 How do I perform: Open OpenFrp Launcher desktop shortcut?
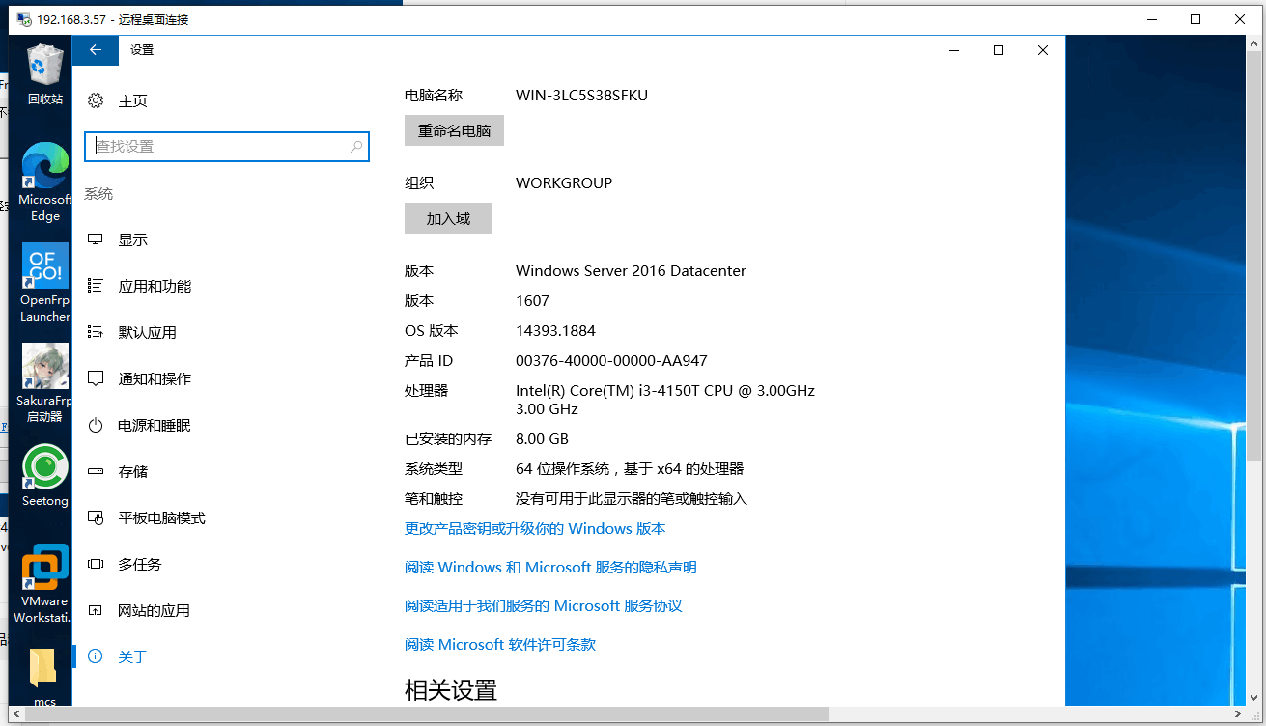(x=45, y=283)
